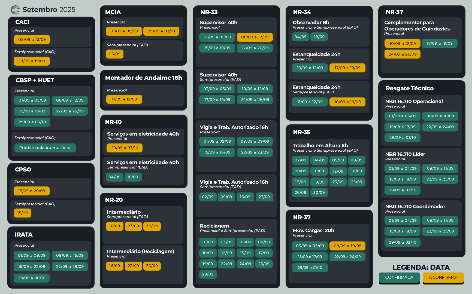Choose IRATA date 29/09 a 06/10

[32, 278]
